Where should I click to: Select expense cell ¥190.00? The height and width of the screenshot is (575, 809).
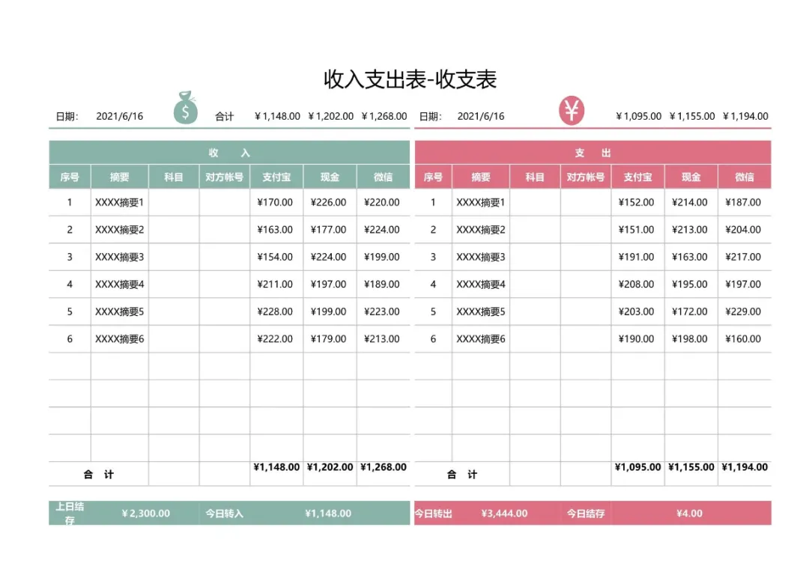pos(636,339)
